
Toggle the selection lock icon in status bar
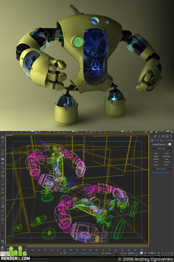61,253
